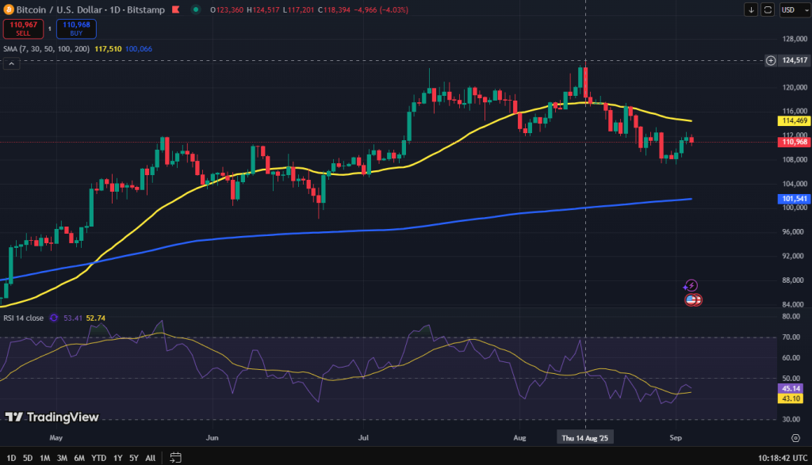Click the purple lightning event icon
812x465 pixels.
[x=691, y=285]
